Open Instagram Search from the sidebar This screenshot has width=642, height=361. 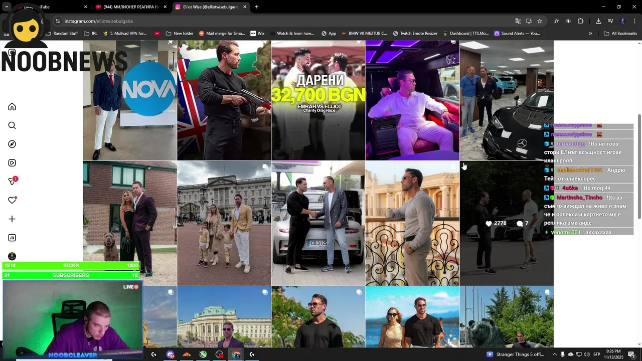tap(12, 125)
